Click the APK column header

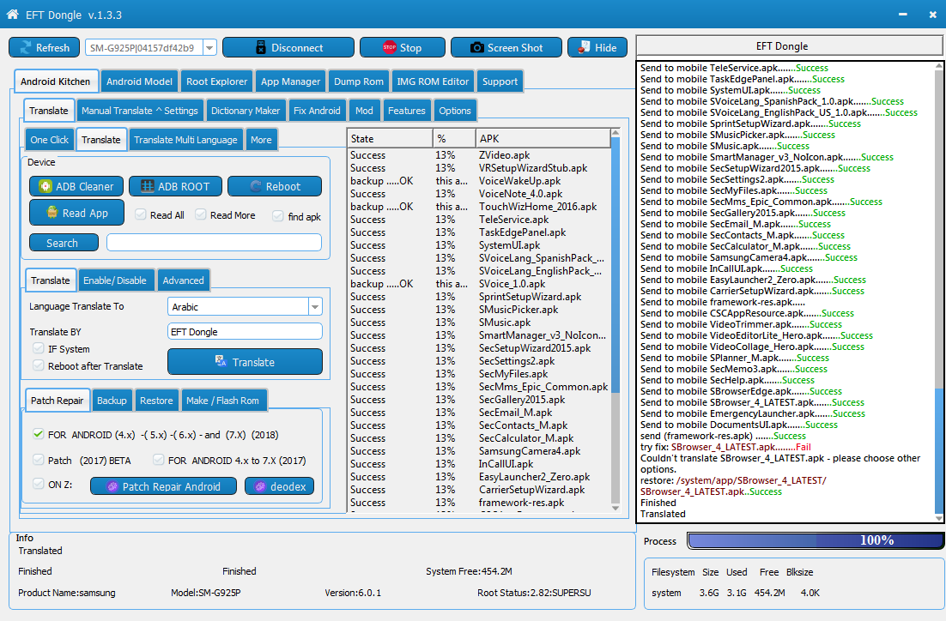(x=543, y=139)
